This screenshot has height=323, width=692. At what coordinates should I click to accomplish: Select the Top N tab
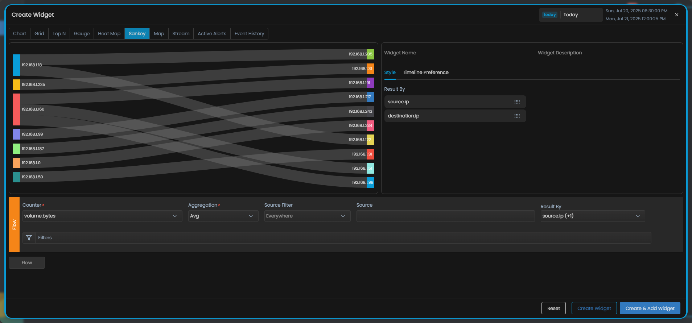pyautogui.click(x=59, y=34)
